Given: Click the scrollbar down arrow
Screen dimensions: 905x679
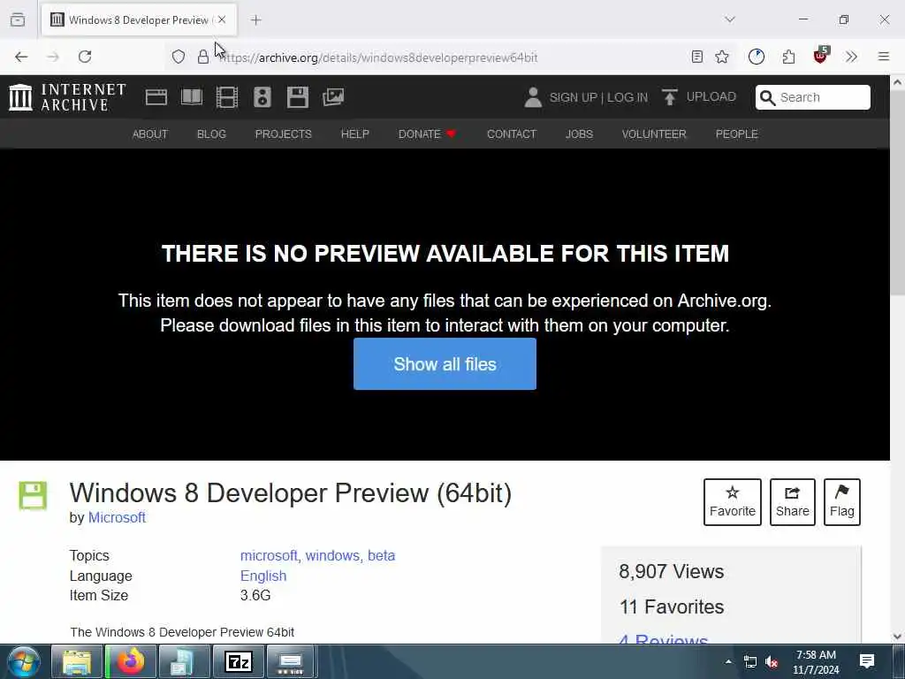Looking at the screenshot, I should coord(898,637).
